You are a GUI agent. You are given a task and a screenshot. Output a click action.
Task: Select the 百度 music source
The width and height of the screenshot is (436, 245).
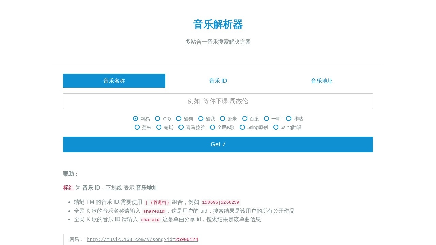click(x=245, y=119)
